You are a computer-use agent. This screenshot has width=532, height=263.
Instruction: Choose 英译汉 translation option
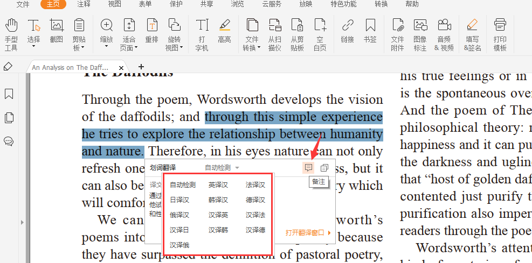218,185
